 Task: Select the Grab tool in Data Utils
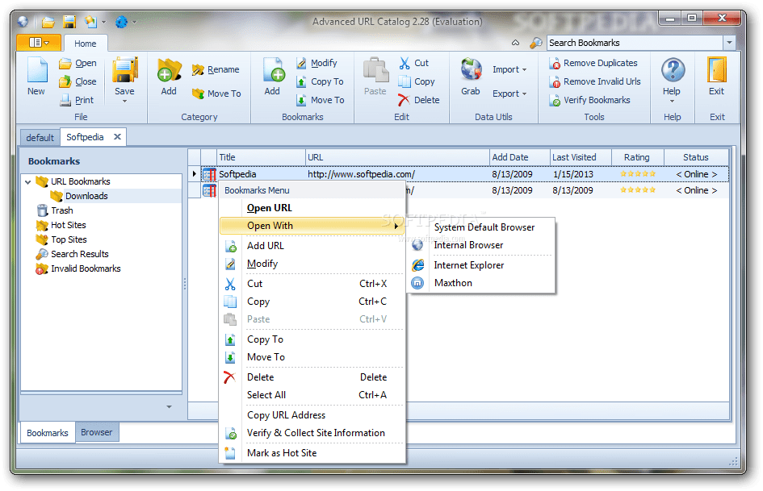[x=470, y=78]
